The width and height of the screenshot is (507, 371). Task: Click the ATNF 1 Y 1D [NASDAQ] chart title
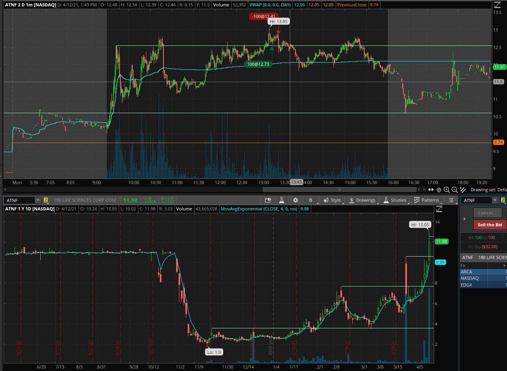coord(29,209)
